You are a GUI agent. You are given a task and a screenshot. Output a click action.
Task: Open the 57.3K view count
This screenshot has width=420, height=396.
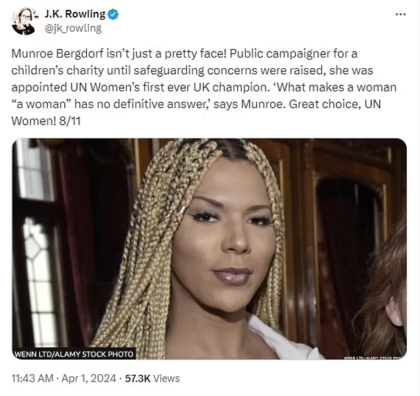point(138,378)
